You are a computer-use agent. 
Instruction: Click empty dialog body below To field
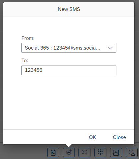69,102
